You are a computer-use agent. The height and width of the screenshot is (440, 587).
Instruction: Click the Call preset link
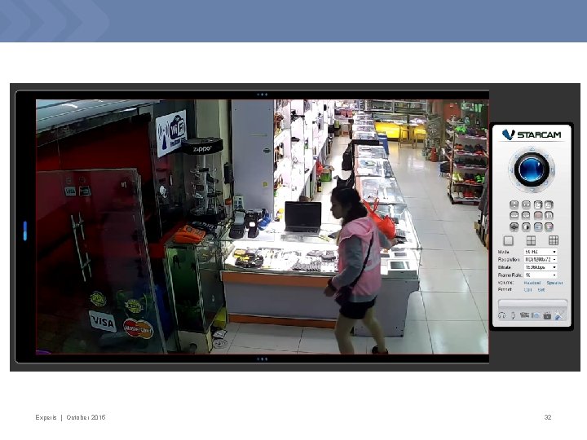coord(527,290)
